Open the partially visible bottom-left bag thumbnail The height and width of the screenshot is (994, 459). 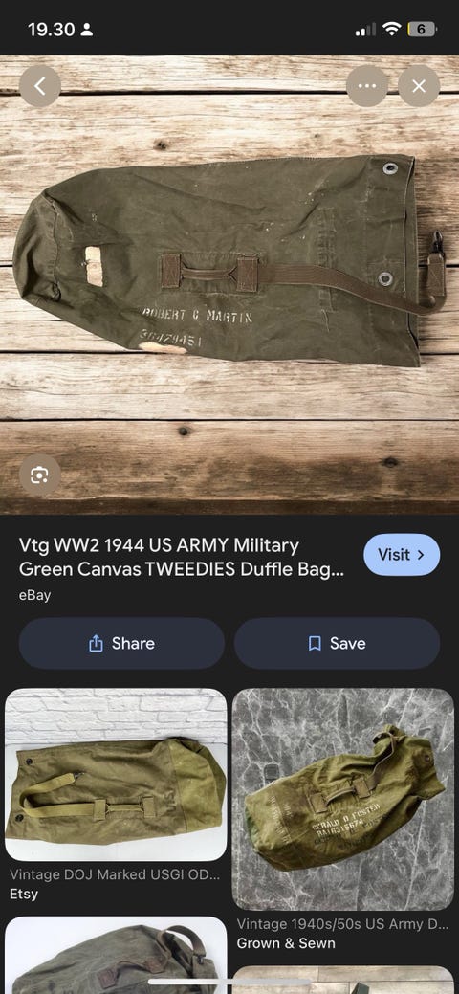point(116,956)
